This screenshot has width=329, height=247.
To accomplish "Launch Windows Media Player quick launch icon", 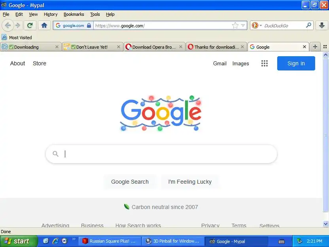I will tap(64, 241).
